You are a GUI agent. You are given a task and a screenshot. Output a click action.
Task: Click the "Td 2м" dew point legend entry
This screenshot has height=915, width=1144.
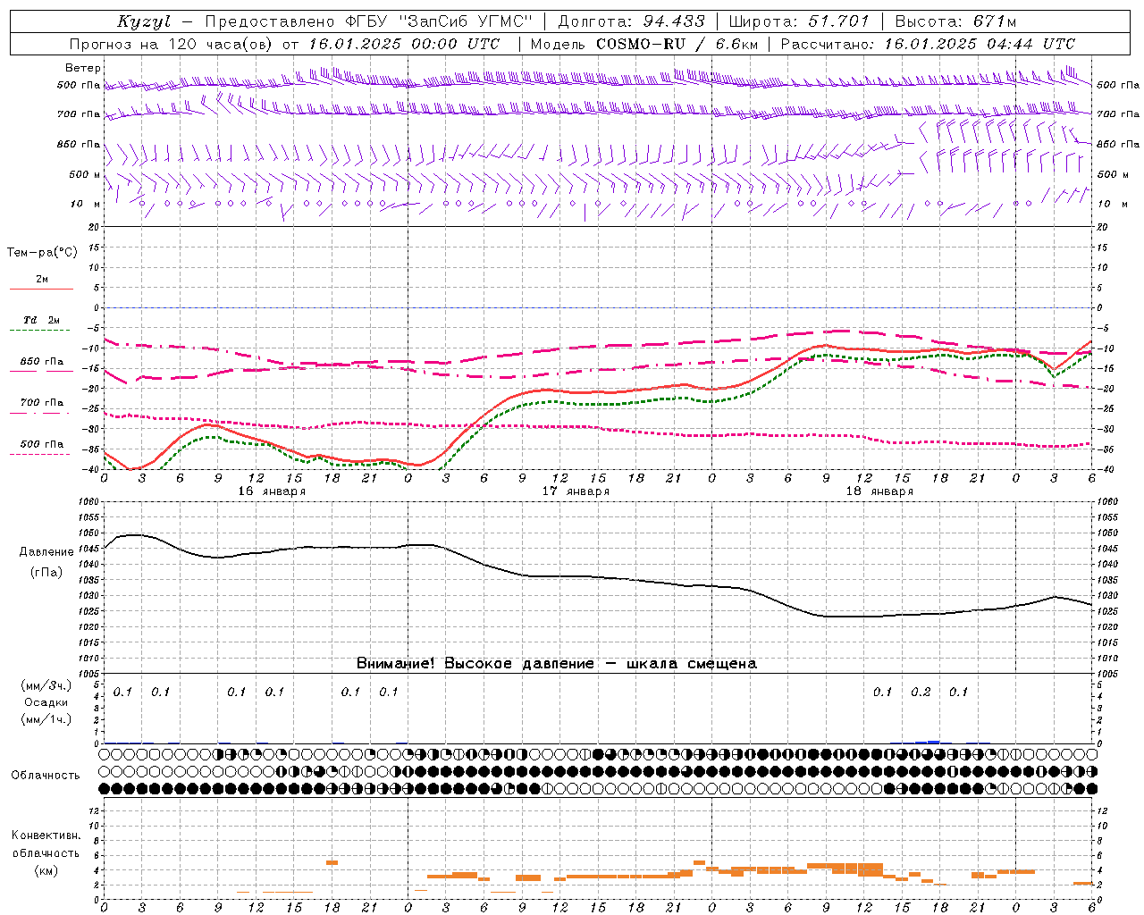click(42, 320)
